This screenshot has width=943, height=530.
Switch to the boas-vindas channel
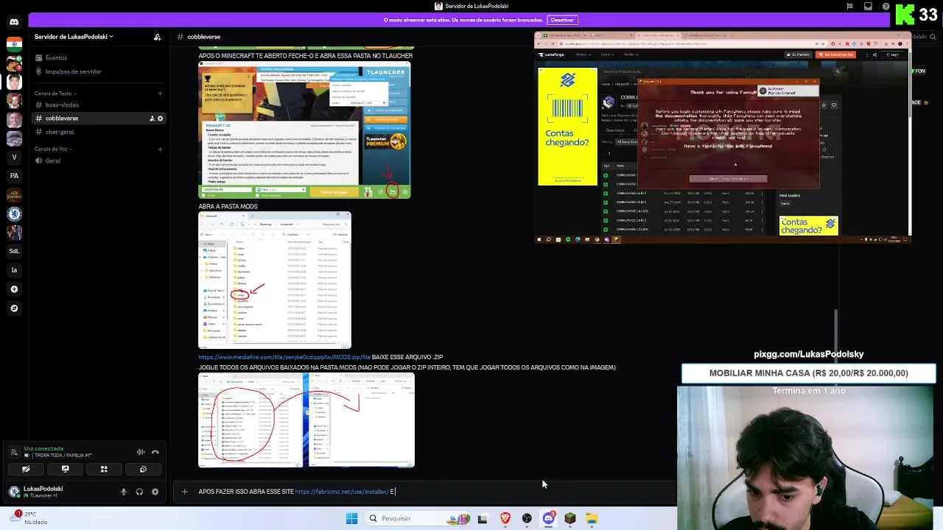click(x=62, y=105)
